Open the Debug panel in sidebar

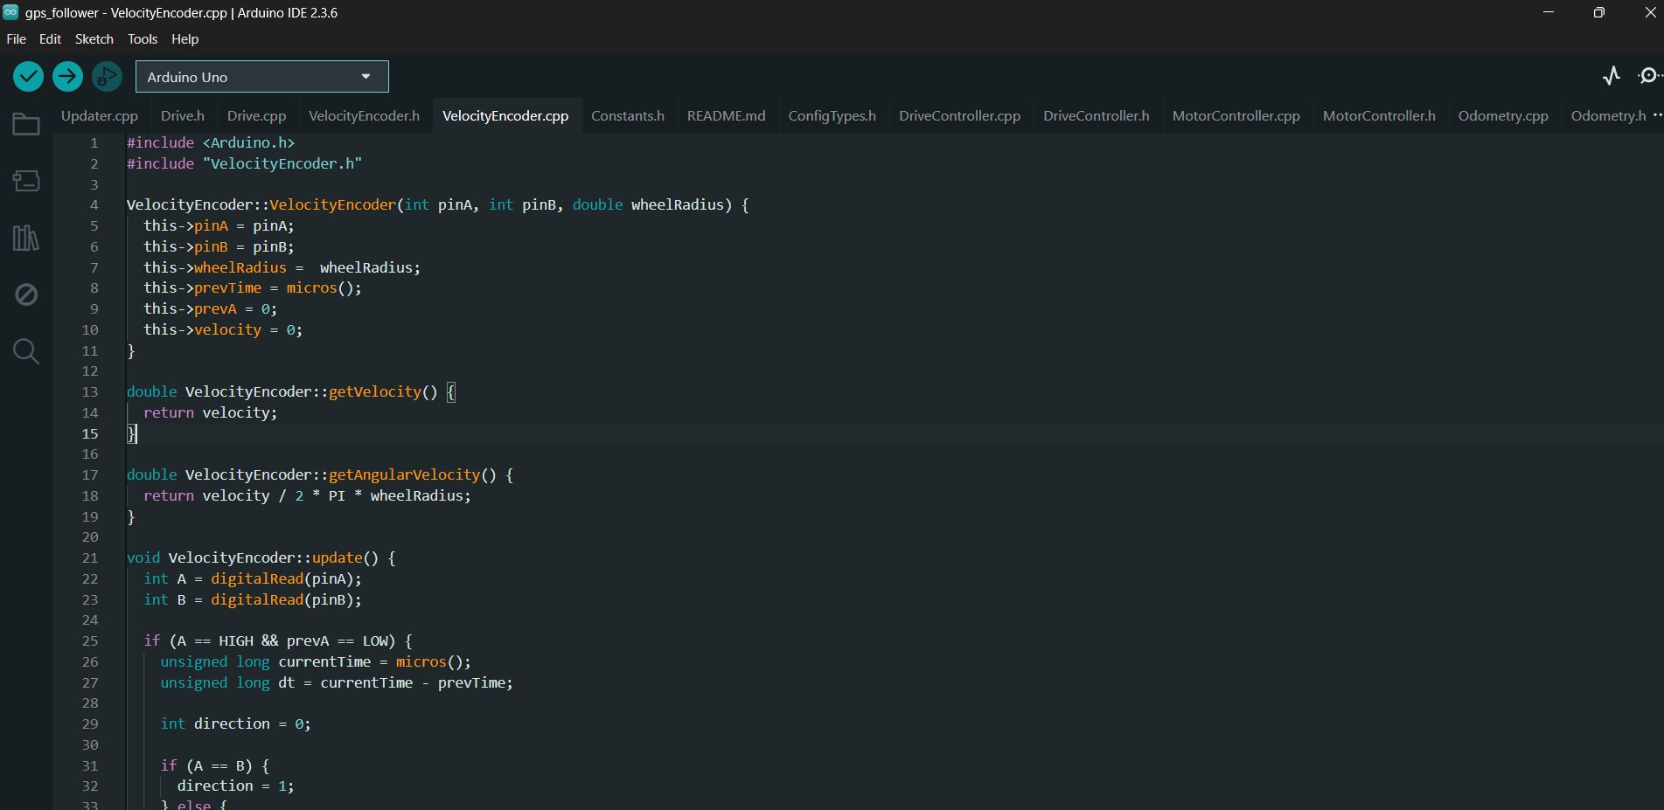[26, 294]
